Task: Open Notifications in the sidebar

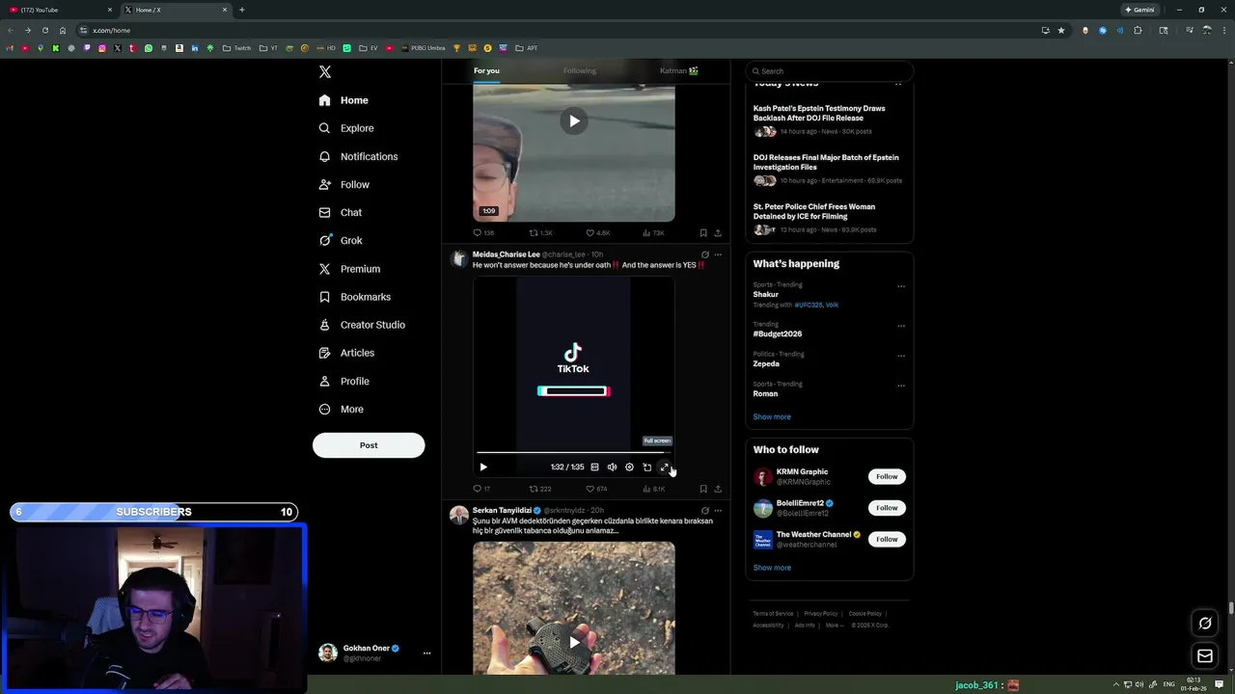Action: coord(358,156)
